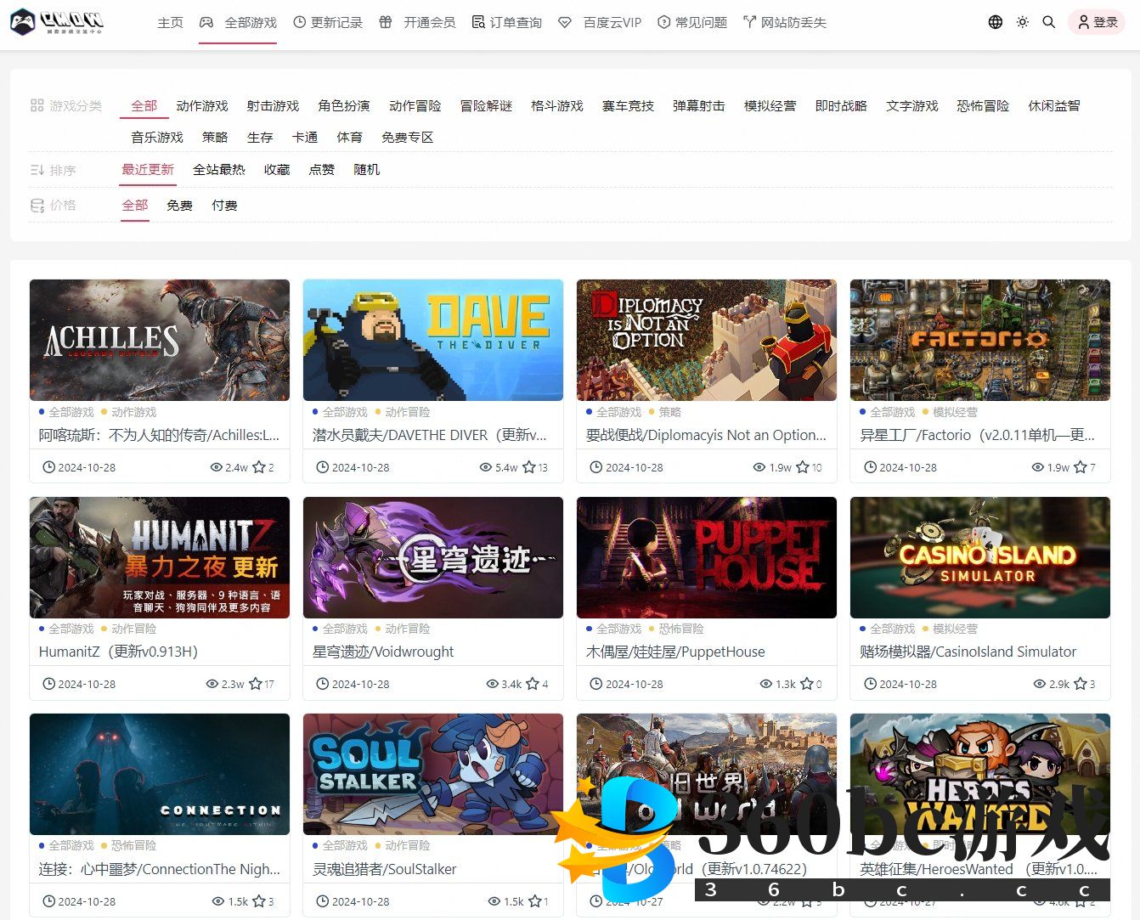Filter by 免费专区 category
The image size is (1140, 920).
click(408, 137)
